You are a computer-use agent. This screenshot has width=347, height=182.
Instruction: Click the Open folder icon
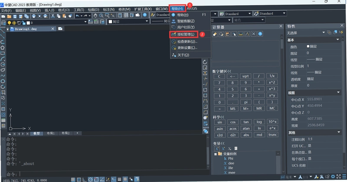[9, 16]
